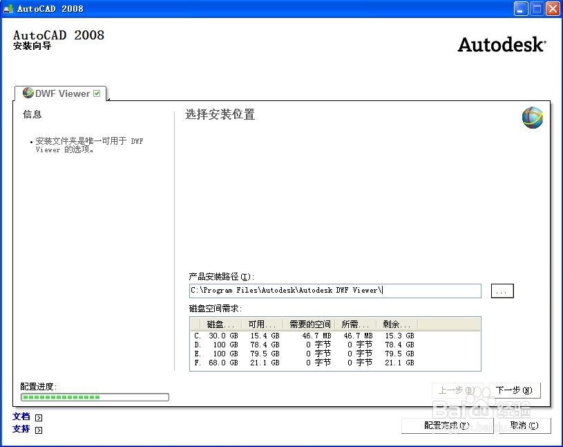Click the browse "..." button
Screen dimensions: 563x447
click(x=502, y=291)
